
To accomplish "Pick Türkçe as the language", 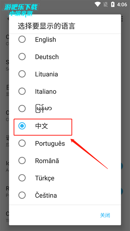I will tap(65, 178).
